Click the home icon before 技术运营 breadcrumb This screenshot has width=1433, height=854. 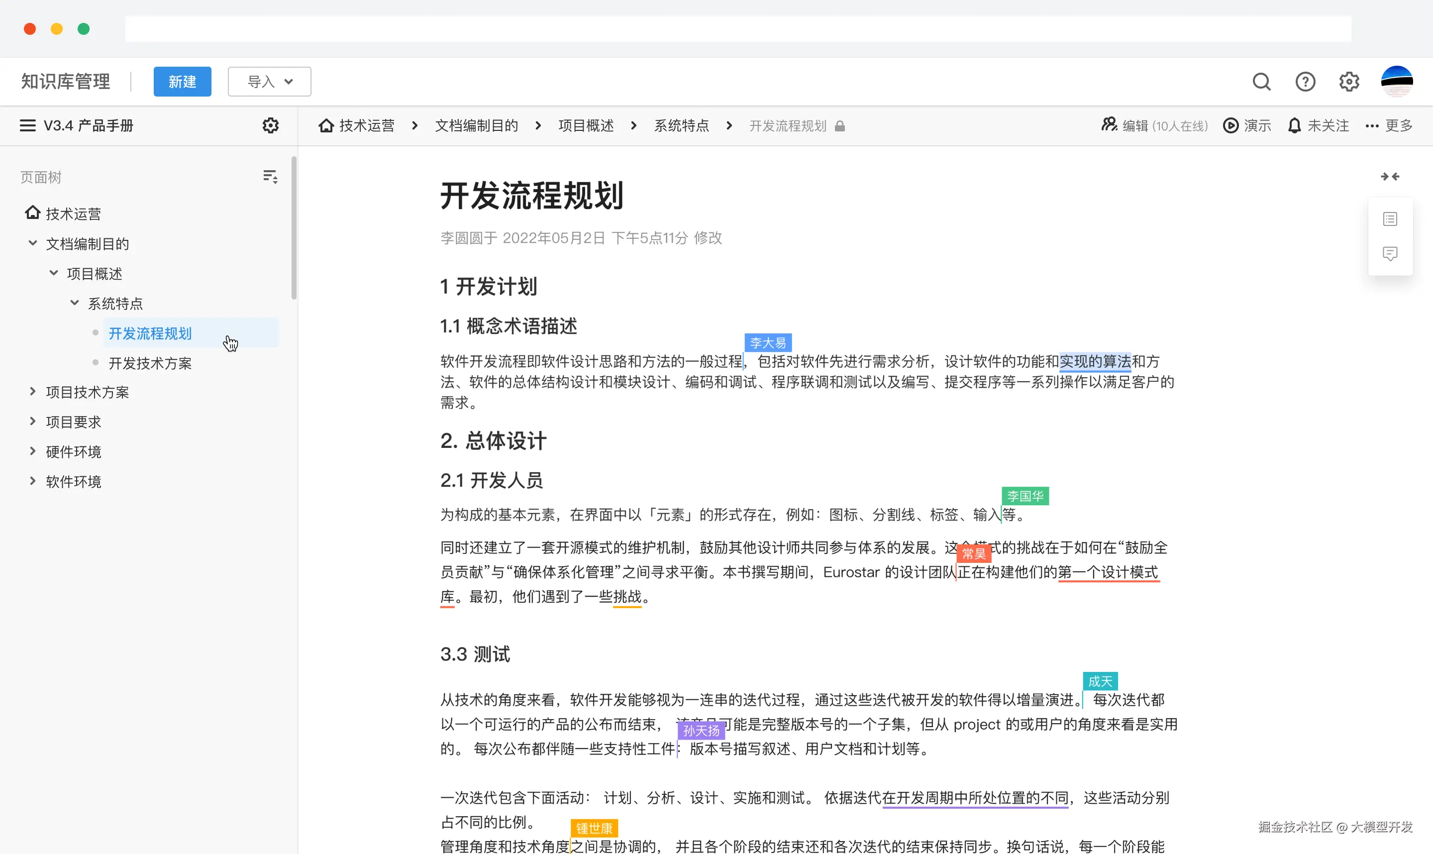(327, 125)
